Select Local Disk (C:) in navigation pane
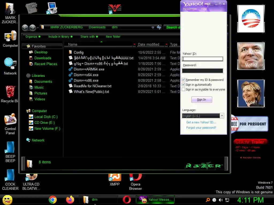 (43, 117)
